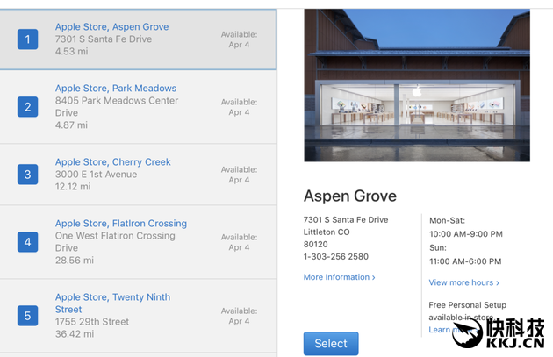The height and width of the screenshot is (357, 553).
Task: Open Apple Store, Cherry Creek link
Action: coord(113,161)
